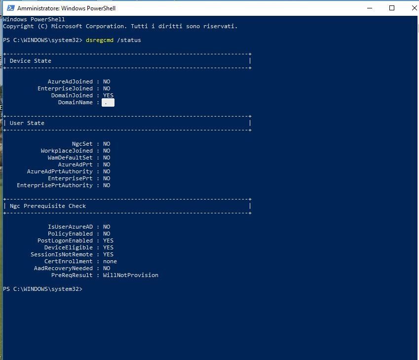Click the 'PolicyEnabled' row label
Screen dimensions: 419x360
(70, 234)
